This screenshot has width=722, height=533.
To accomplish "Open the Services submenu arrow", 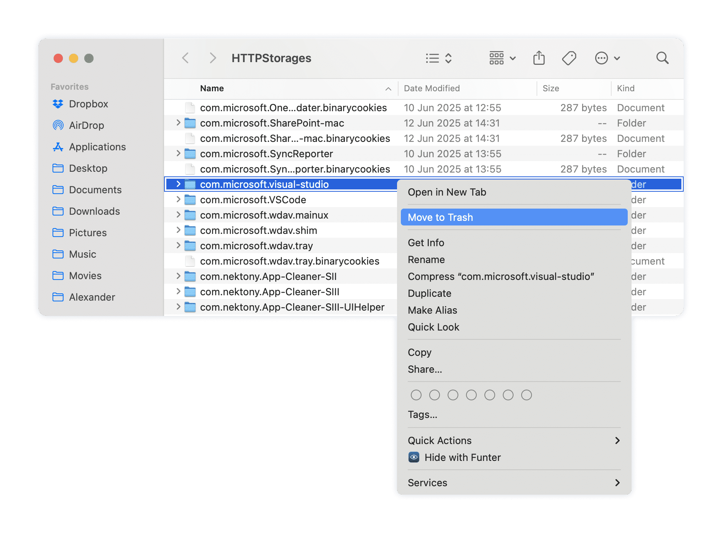I will click(617, 482).
